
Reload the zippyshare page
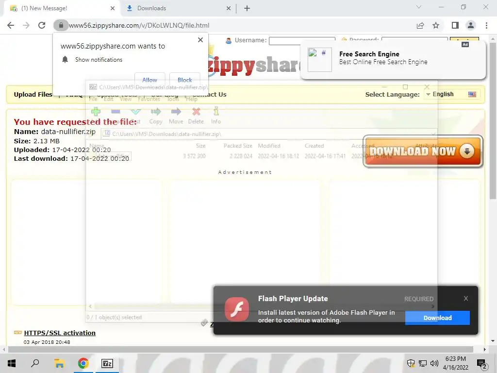coord(42,25)
